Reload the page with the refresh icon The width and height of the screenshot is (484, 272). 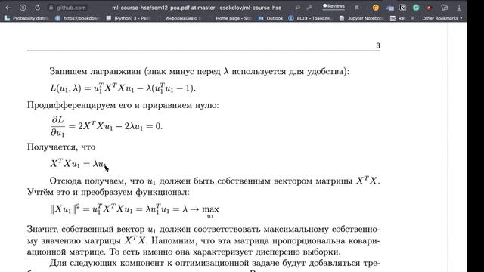pyautogui.click(x=37, y=8)
